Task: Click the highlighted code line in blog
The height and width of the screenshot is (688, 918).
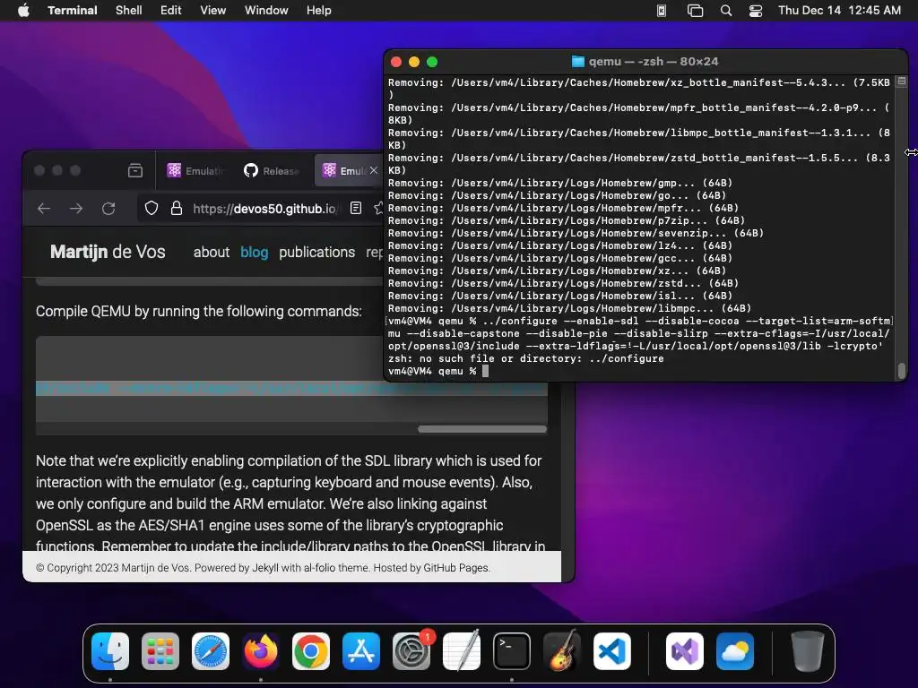Action: [291, 389]
